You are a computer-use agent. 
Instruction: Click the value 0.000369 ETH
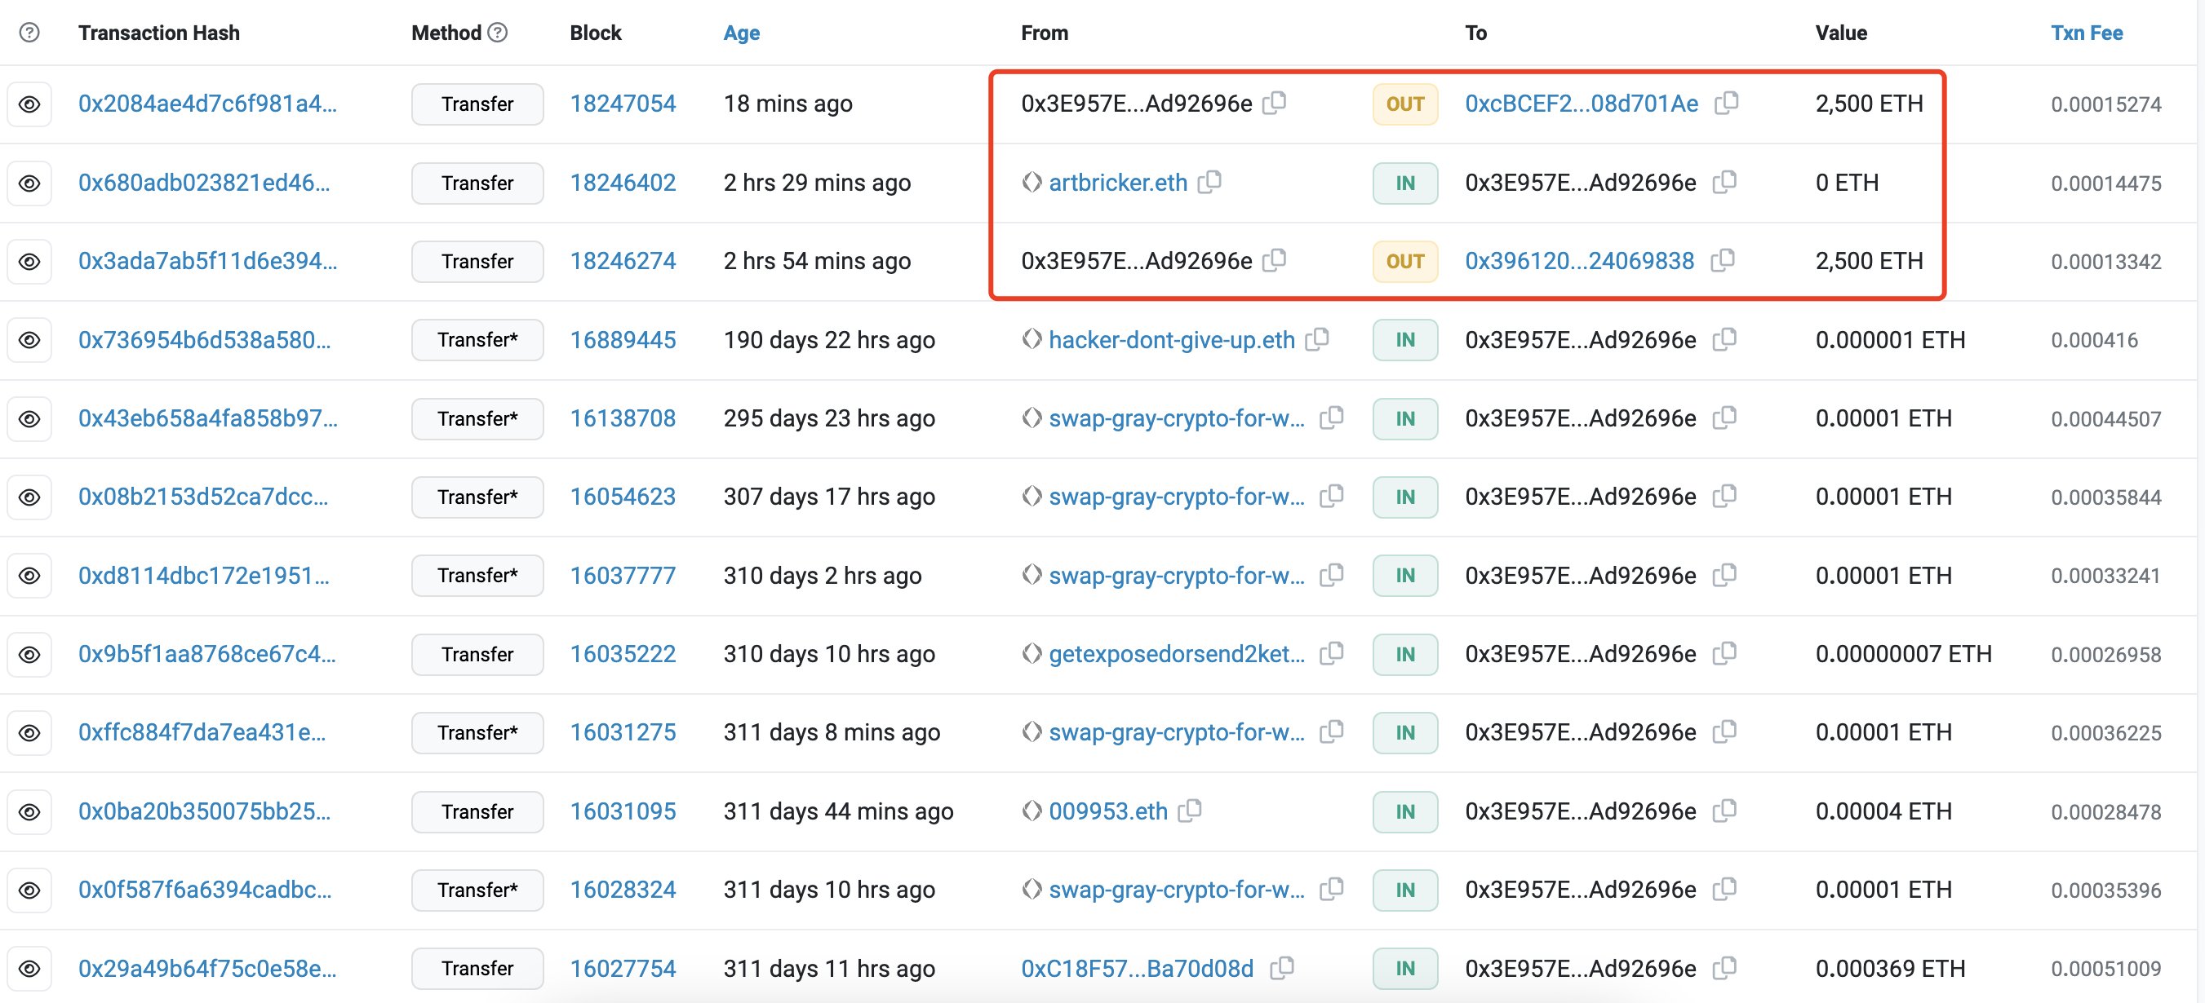[x=1890, y=969]
